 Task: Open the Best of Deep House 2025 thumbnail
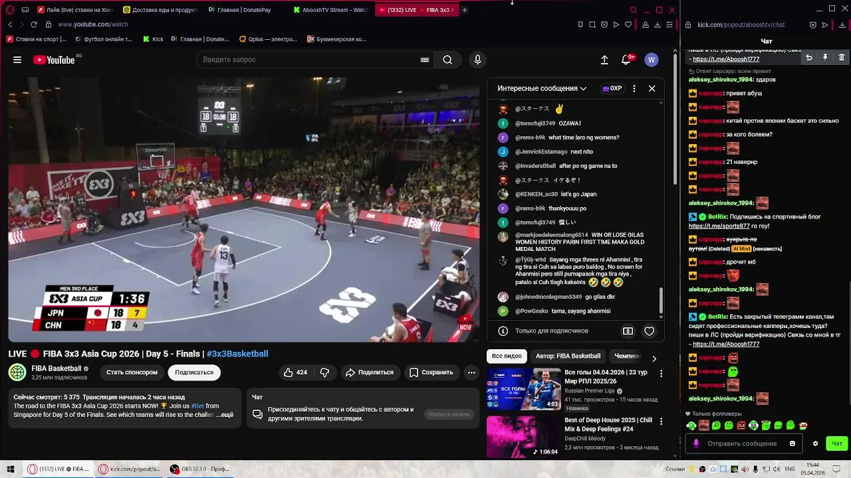524,437
